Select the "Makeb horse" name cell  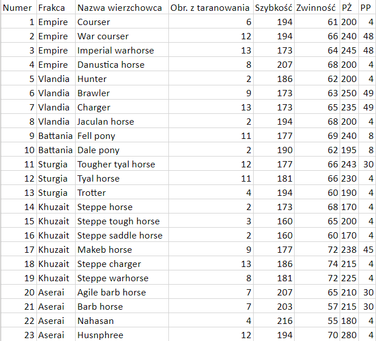click(x=105, y=249)
